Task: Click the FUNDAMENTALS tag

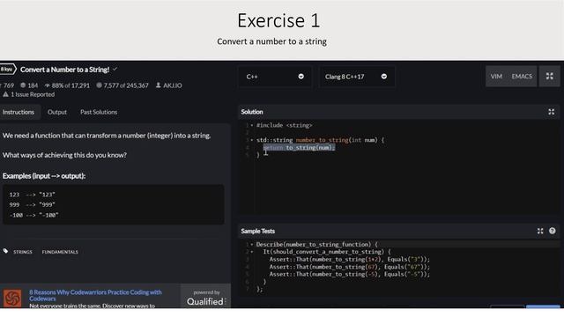Action: pyautogui.click(x=60, y=252)
